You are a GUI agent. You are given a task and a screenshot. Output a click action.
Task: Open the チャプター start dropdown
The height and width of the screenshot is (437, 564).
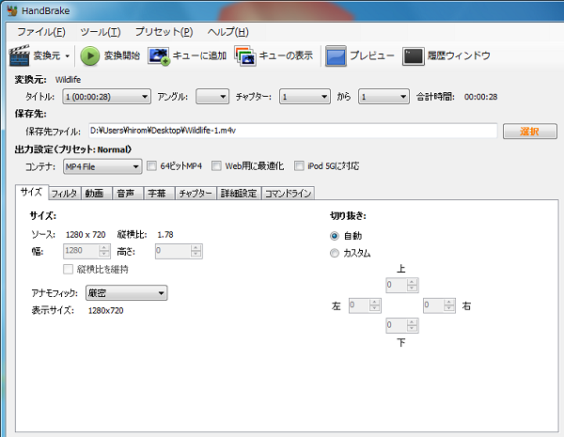(305, 97)
